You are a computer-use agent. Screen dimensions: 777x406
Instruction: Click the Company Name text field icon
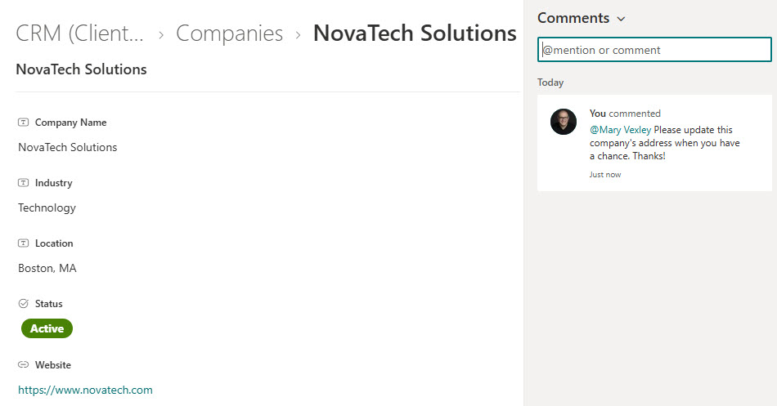pos(23,123)
